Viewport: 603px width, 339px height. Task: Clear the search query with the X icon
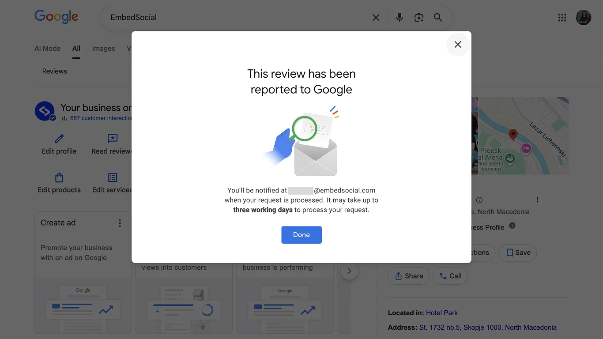(x=376, y=17)
